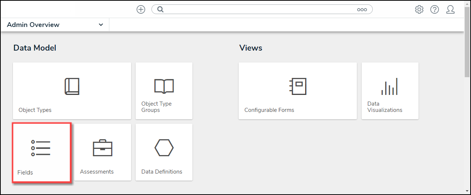471x195 pixels.
Task: Click the Configurable Forms notebook icon
Action: point(298,86)
